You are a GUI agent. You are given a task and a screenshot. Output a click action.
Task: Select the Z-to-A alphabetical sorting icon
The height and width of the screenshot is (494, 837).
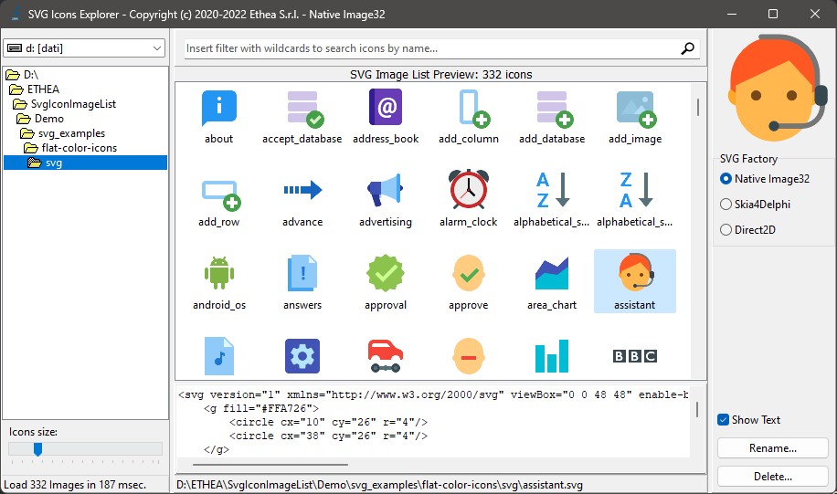click(635, 189)
